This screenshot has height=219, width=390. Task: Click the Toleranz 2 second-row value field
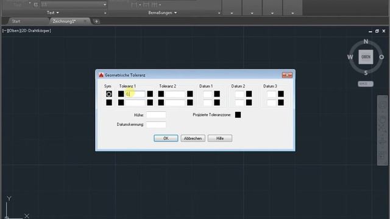coord(175,103)
